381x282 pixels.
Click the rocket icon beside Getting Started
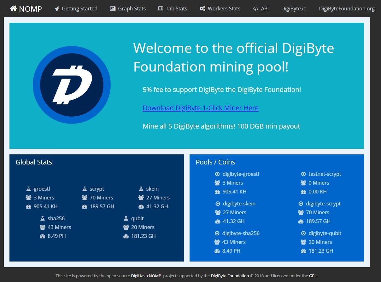[x=57, y=9]
